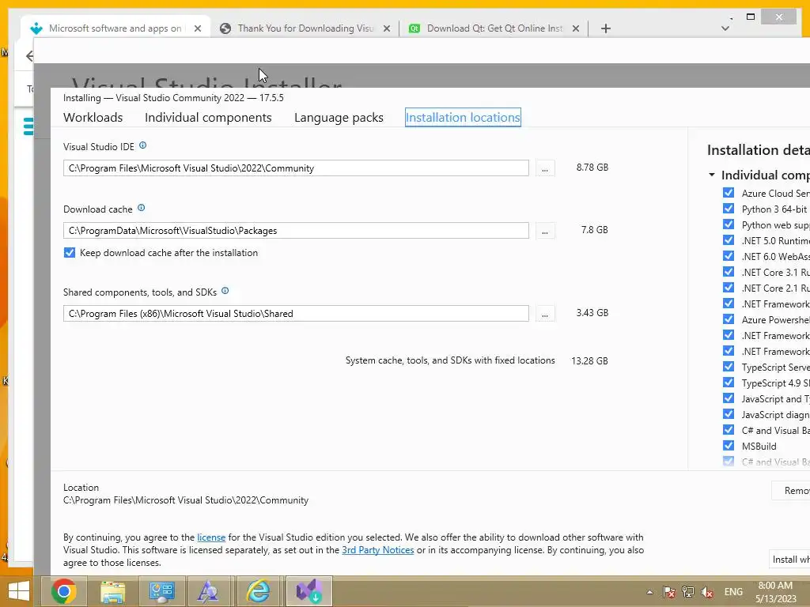The image size is (810, 607).
Task: Switch to the Individual components tab
Action: (208, 117)
